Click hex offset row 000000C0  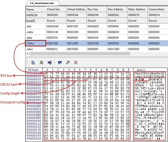[x=34, y=109]
